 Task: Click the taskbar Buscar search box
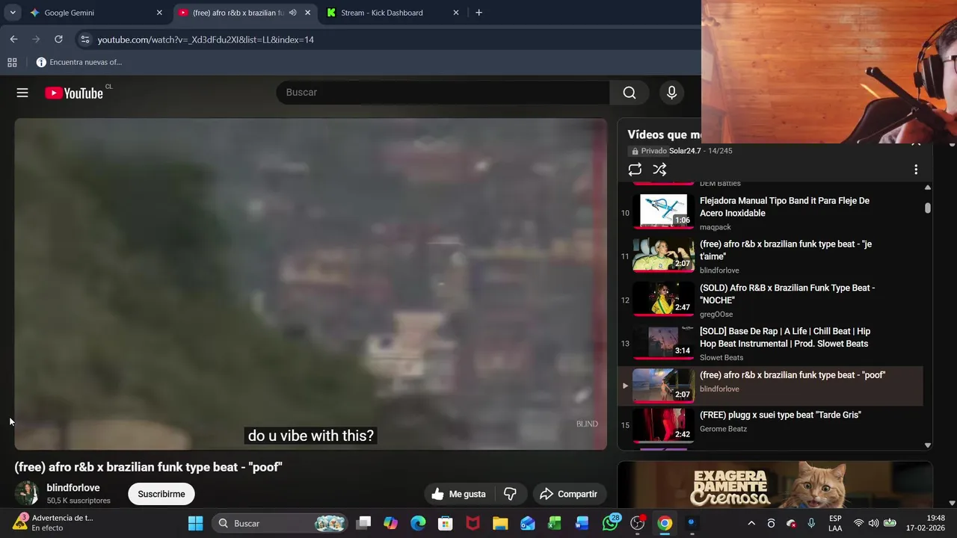pyautogui.click(x=281, y=523)
